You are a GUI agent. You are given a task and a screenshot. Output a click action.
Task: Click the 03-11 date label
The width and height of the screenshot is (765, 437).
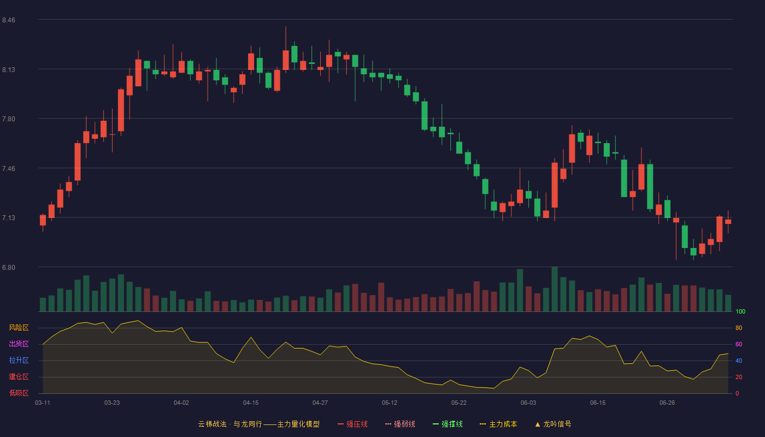[x=43, y=403]
